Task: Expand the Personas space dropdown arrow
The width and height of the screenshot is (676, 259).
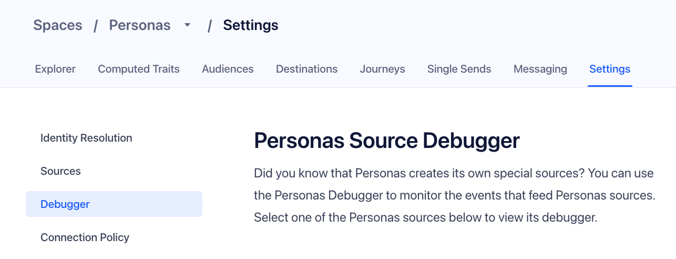Action: 188,25
